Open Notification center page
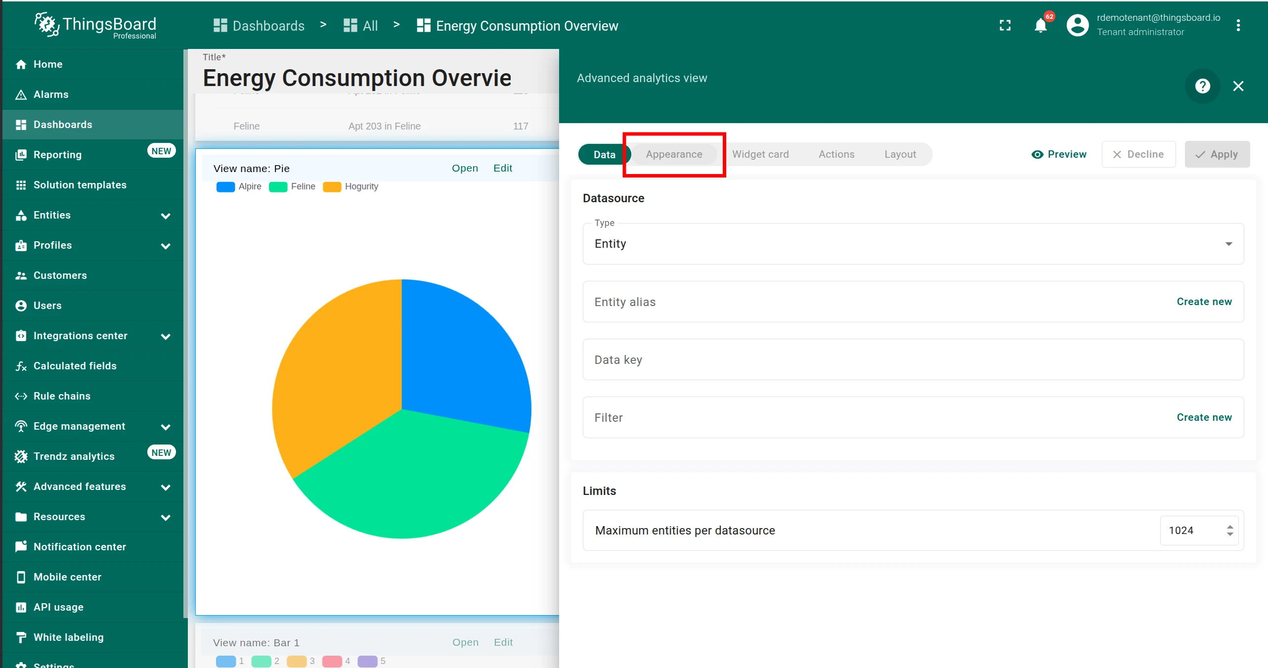Image resolution: width=1268 pixels, height=668 pixels. (x=92, y=547)
